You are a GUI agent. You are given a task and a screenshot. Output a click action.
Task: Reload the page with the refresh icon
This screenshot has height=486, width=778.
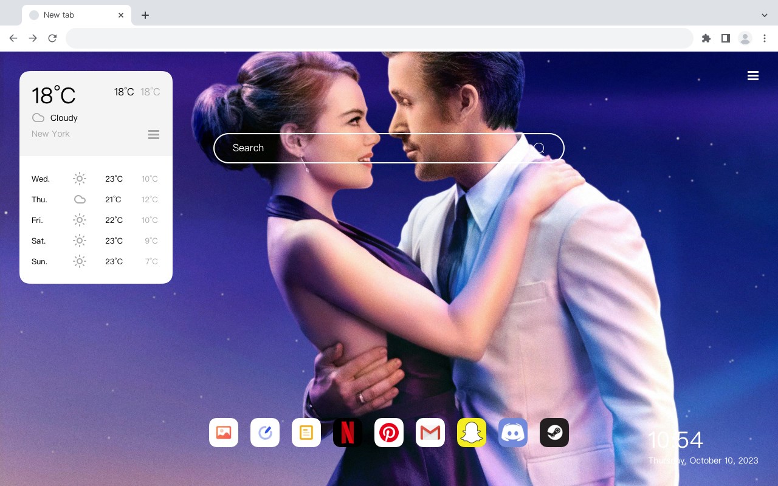[52, 38]
